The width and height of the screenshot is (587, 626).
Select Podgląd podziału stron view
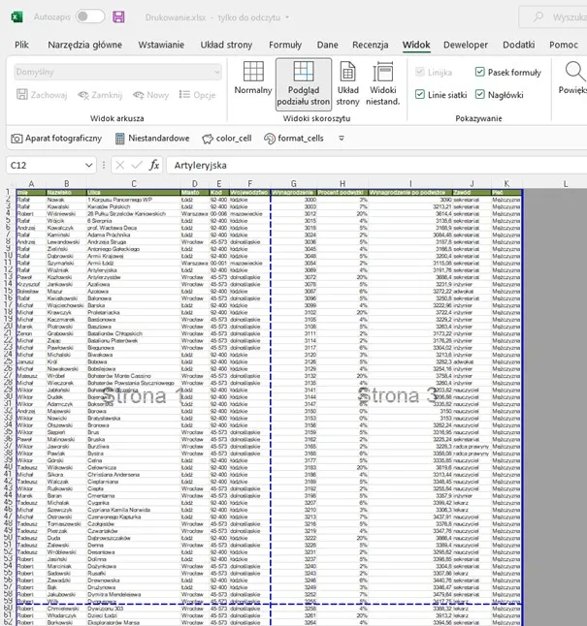(303, 80)
